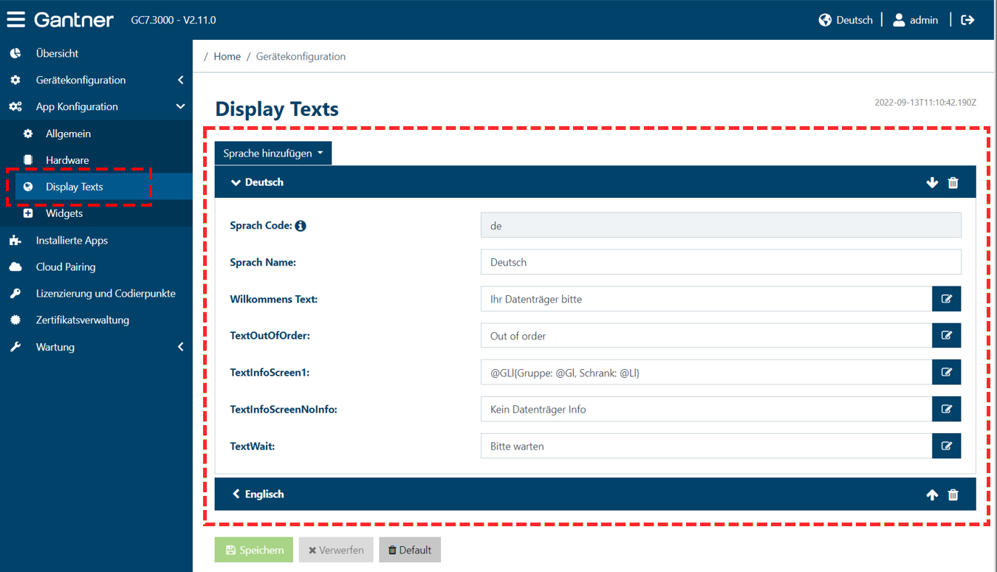Edit TextOutOfOrder with its pencil icon
Screen dimensions: 997x572
point(947,336)
